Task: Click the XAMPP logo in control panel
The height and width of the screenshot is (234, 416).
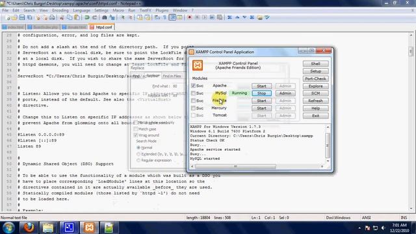Action: coord(198,65)
